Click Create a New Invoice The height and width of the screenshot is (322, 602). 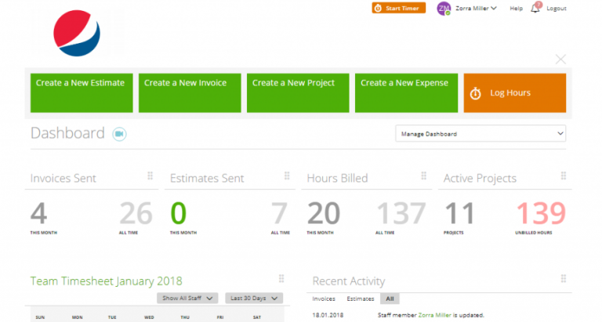tap(190, 93)
